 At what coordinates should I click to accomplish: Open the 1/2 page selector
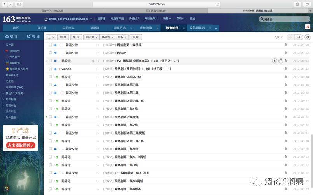pyautogui.click(x=279, y=37)
